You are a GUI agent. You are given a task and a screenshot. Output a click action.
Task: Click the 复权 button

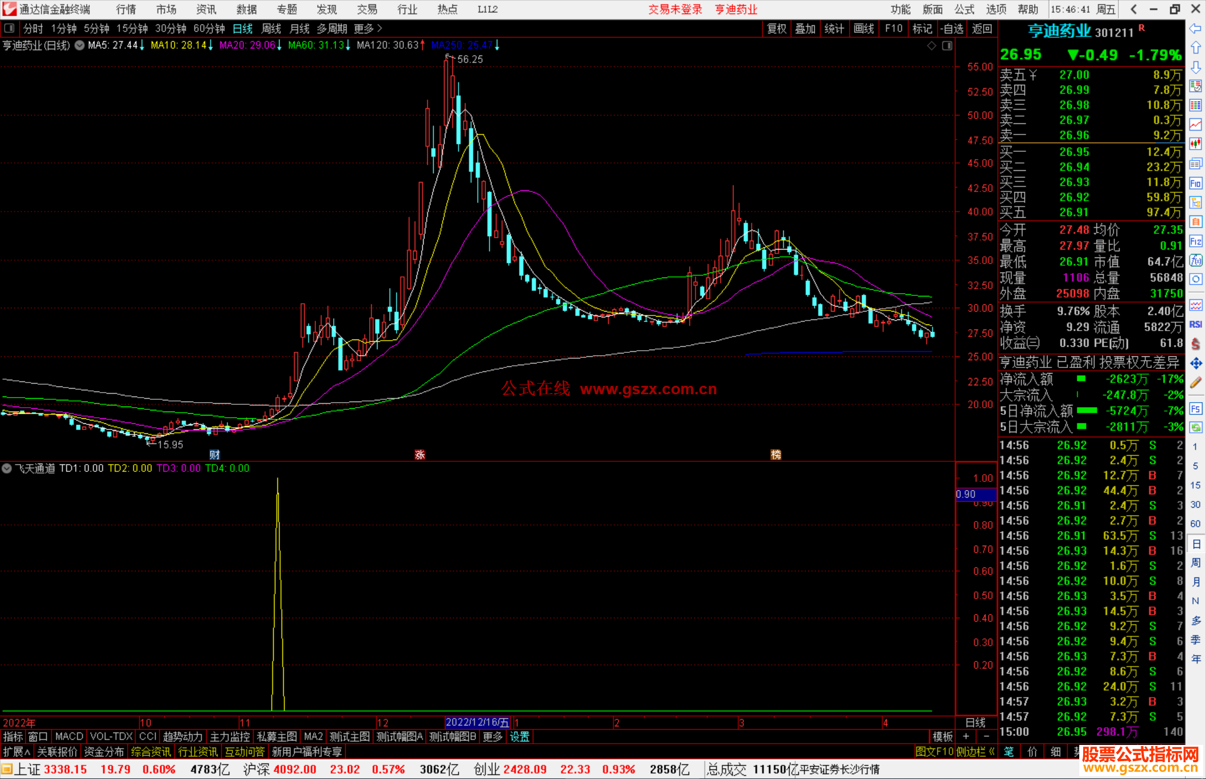(777, 28)
